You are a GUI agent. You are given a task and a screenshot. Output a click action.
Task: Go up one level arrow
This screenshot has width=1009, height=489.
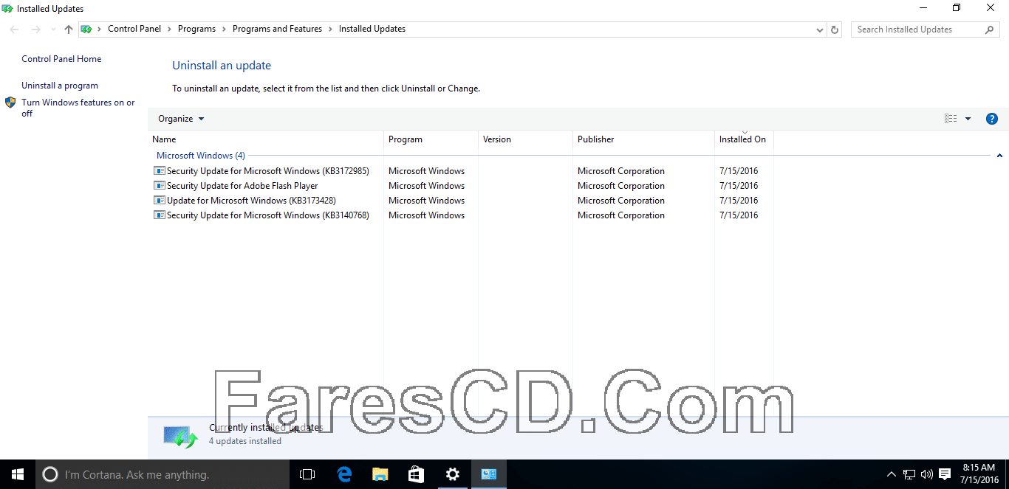coord(69,30)
